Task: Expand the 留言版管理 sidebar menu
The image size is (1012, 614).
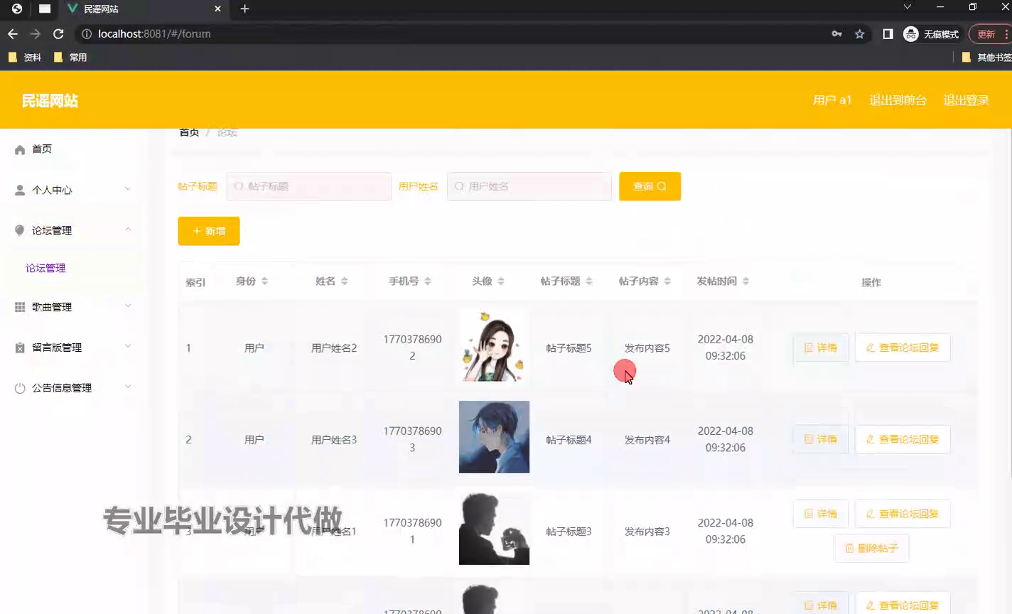Action: pos(72,348)
